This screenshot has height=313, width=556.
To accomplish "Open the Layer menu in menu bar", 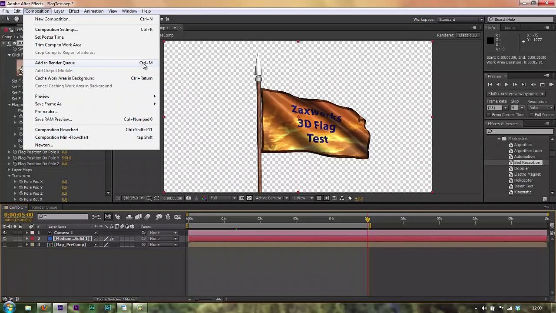I will tap(59, 11).
